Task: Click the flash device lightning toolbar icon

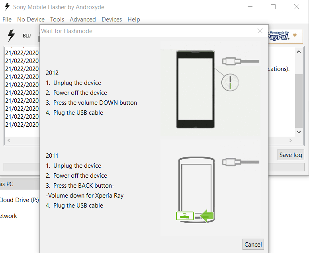Action: pyautogui.click(x=11, y=36)
